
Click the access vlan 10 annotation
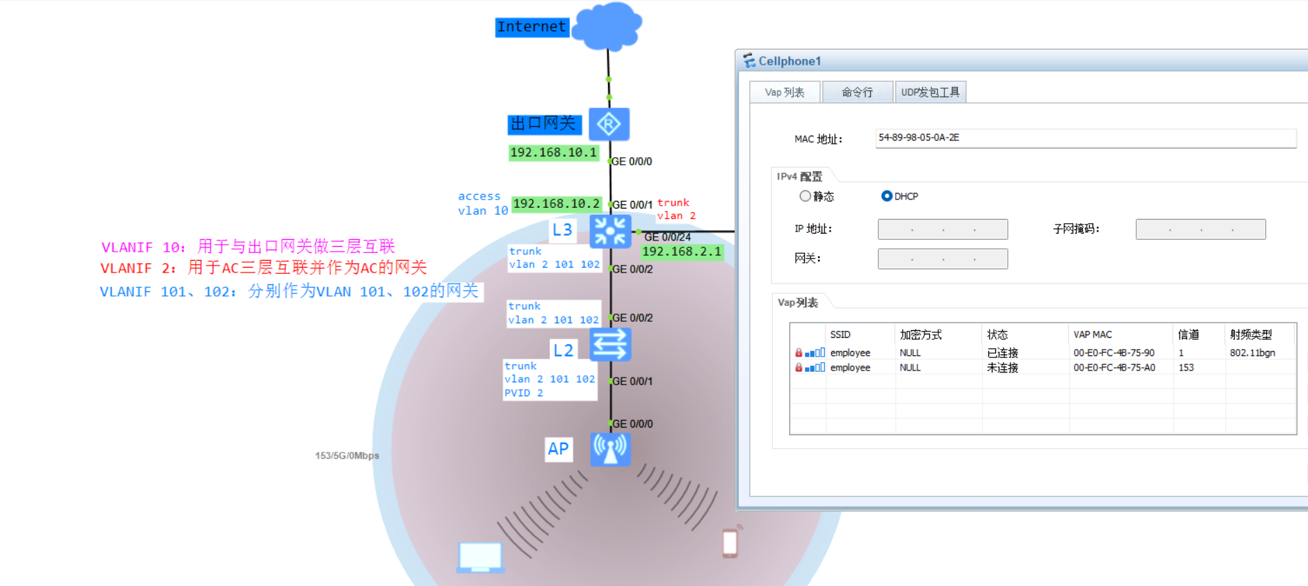(x=482, y=204)
